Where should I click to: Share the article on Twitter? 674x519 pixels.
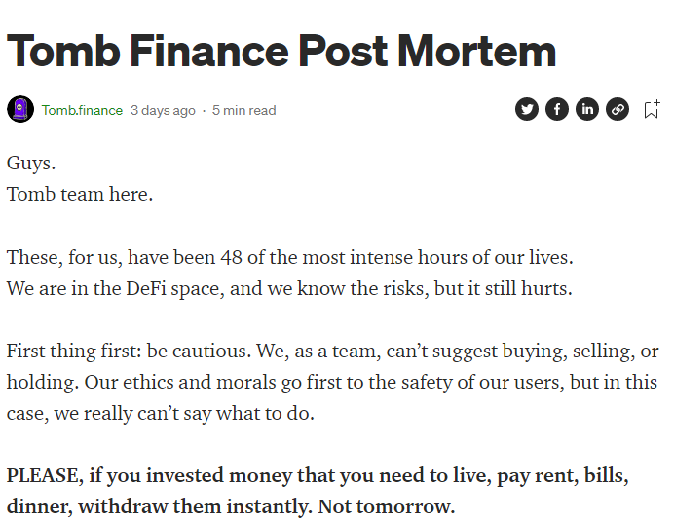[527, 109]
